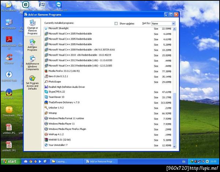Select the Winamp icon in list

(x=46, y=113)
